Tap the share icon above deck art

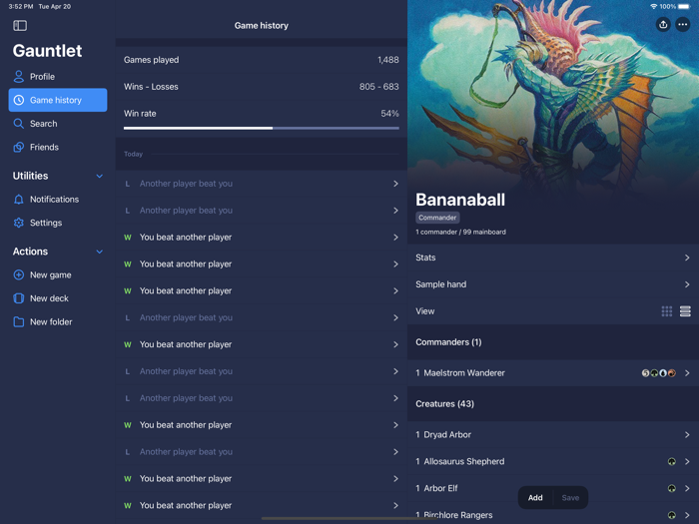(663, 25)
